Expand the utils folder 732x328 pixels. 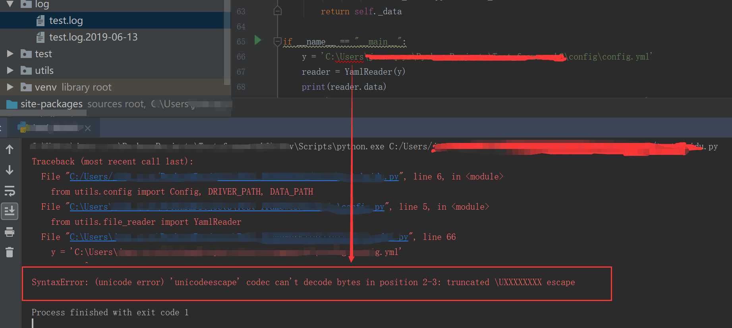(x=10, y=70)
